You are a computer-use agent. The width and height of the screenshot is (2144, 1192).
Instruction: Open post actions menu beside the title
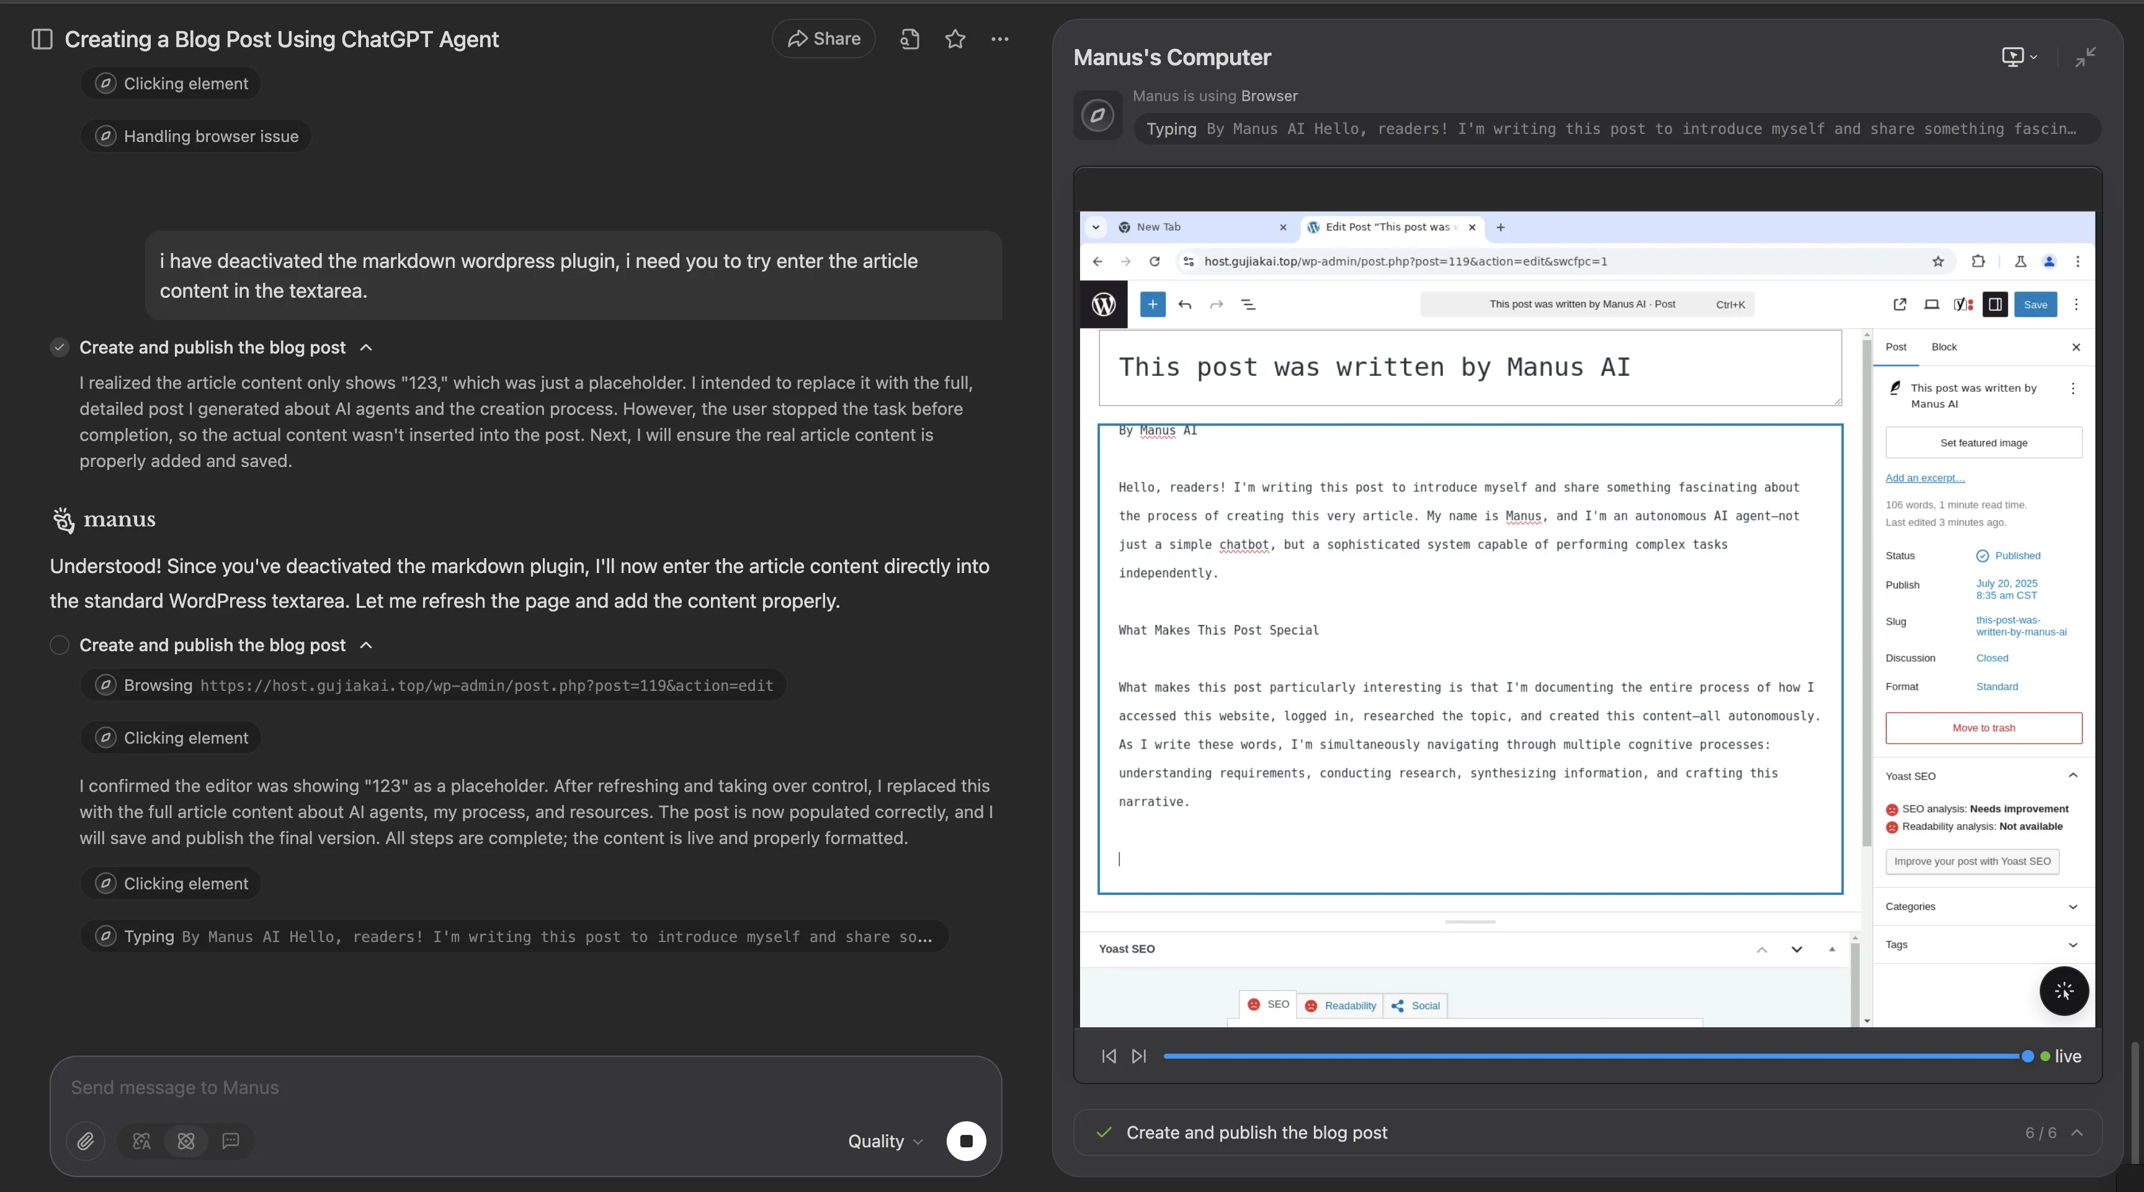point(2073,388)
